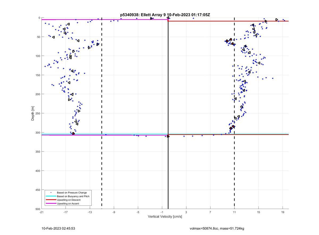Viewport: 319px width, 235px height.
Task: Click the depth tick label 250
Action: point(38,113)
